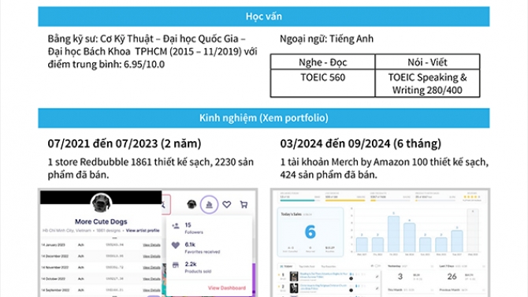Click the TOEIC Speaking & Writing 280/400 cell

427,84
